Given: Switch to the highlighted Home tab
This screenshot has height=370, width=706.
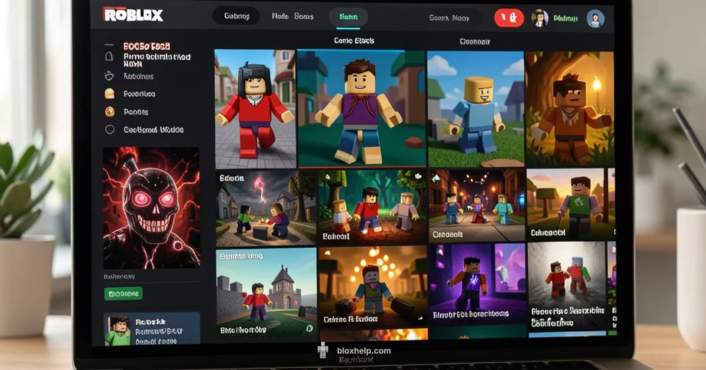Looking at the screenshot, I should pos(349,18).
